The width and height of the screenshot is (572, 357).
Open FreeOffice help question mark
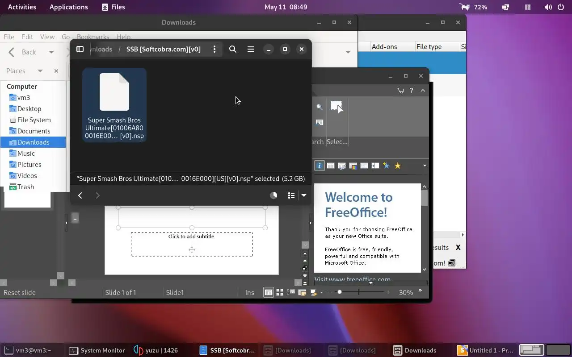pyautogui.click(x=412, y=91)
